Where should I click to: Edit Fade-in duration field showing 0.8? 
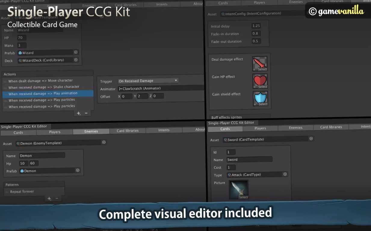click(x=256, y=34)
